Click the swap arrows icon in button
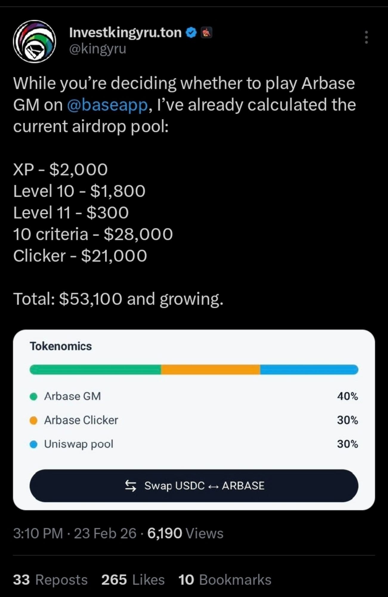 [x=131, y=486]
